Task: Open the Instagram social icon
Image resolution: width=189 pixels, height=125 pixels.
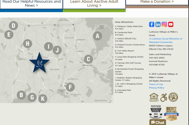Action: click(x=164, y=24)
